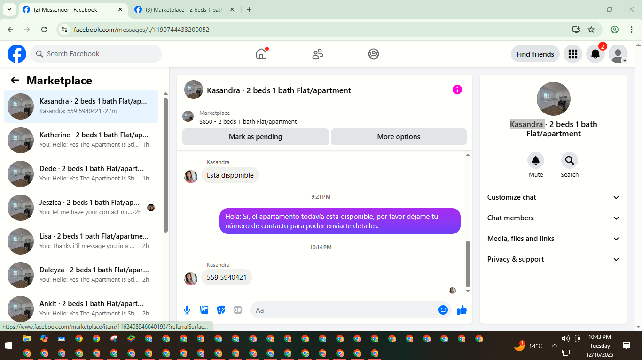Screen dimensions: 642x360
Task: Open the Daleyza conversation
Action: [81, 275]
